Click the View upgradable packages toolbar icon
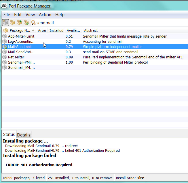The width and height of the screenshot is (188, 183). click(19, 23)
